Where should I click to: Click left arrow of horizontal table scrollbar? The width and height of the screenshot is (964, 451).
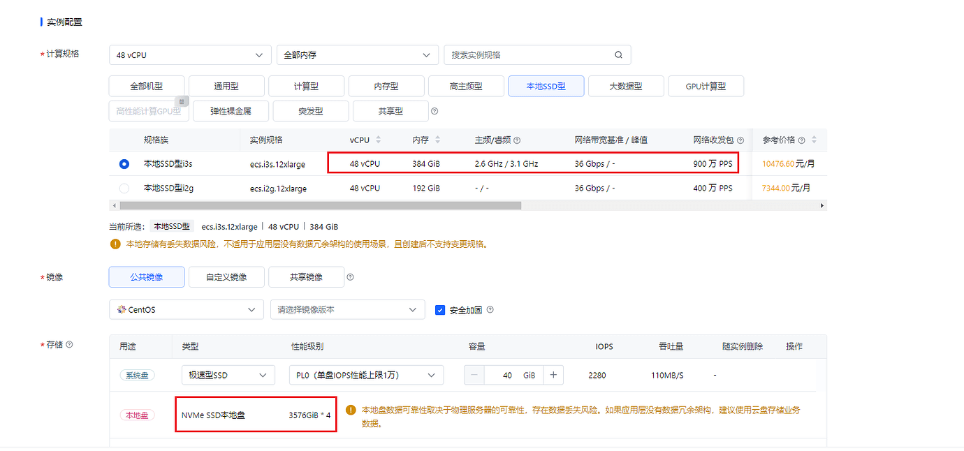click(x=113, y=206)
